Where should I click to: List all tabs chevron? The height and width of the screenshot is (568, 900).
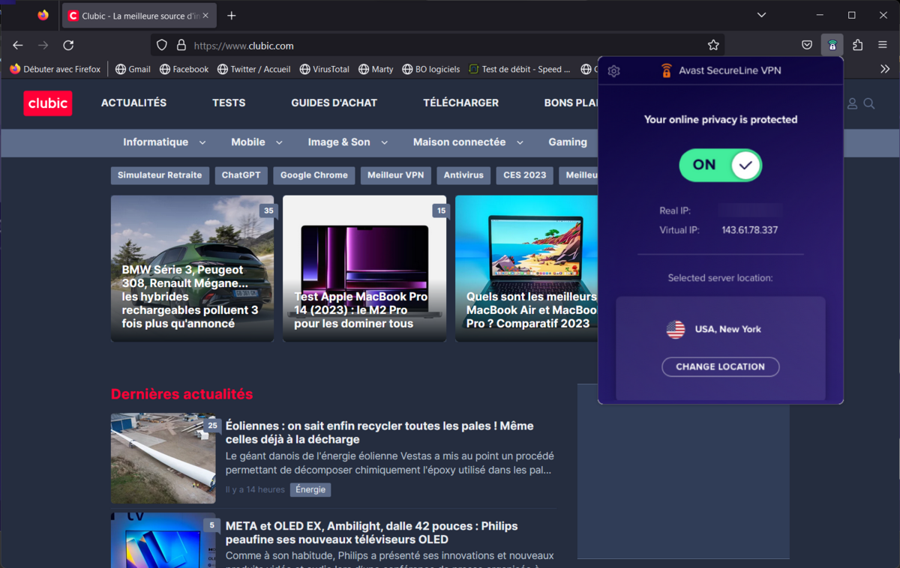click(x=761, y=15)
